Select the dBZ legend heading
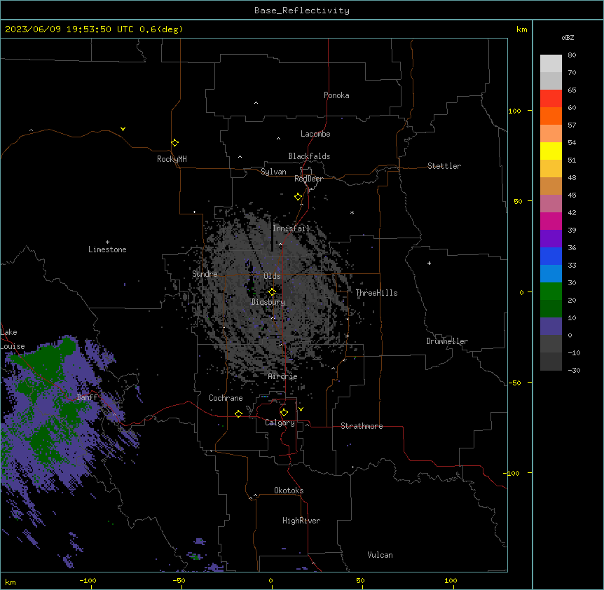Image resolution: width=604 pixels, height=590 pixels. (568, 38)
